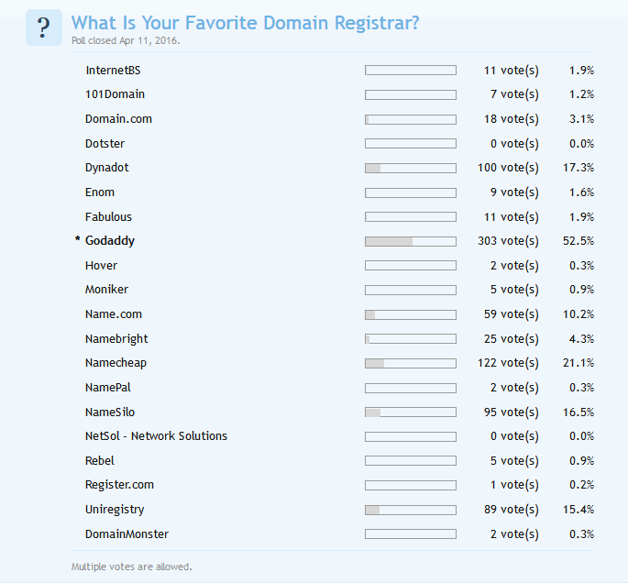Click the 'Multiple votes are allowed' note
628x583 pixels.
point(131,566)
